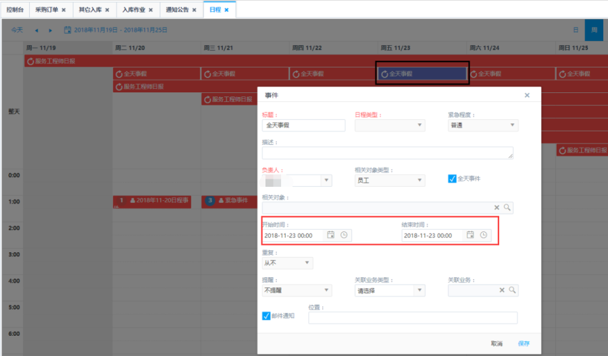Click the search icon in 关联业务 field
Screen dimensions: 608x356
pyautogui.click(x=512, y=290)
